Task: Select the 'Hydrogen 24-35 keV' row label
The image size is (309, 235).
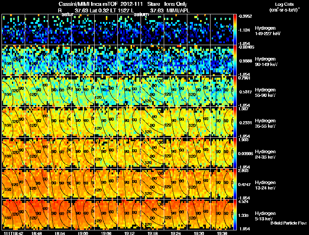Action: pos(265,154)
